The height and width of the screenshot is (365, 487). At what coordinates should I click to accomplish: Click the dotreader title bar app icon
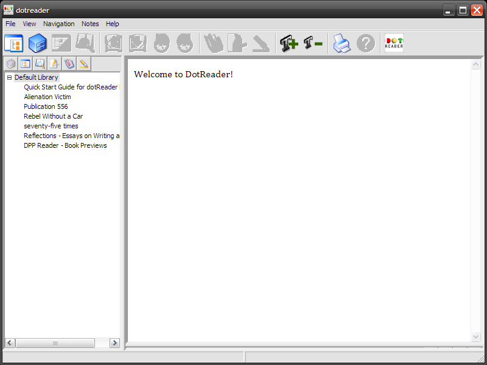9,10
